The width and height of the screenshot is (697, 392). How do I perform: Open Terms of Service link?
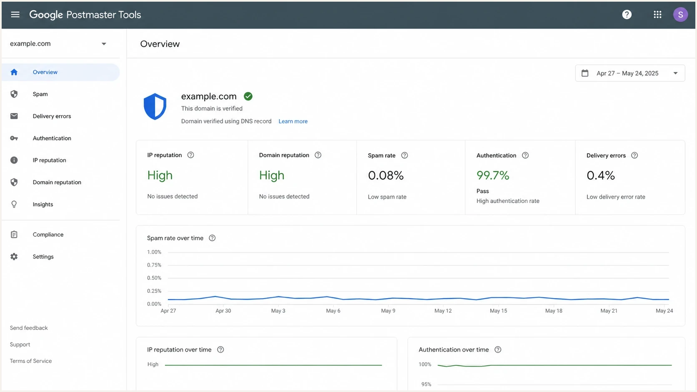tap(31, 361)
